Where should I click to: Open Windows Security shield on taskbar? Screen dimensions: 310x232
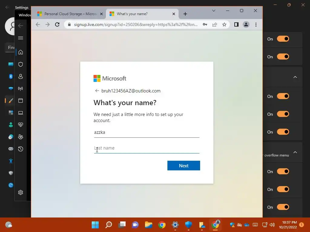pos(188,225)
